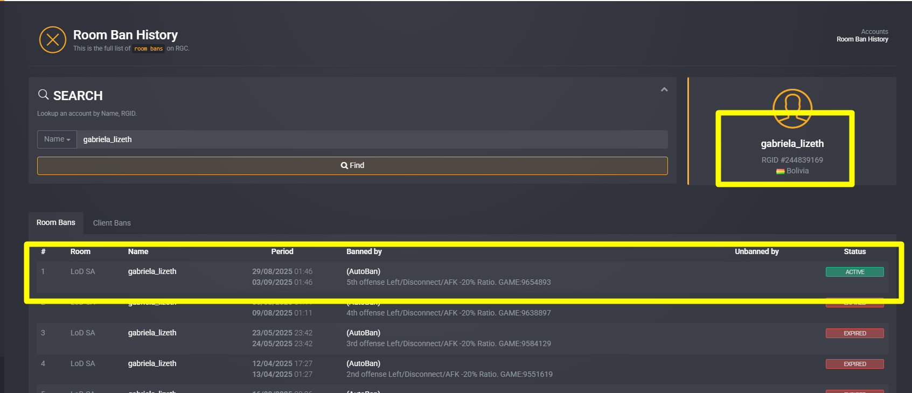Image resolution: width=912 pixels, height=393 pixels.
Task: Click LoD SA room in row 1
Action: (82, 271)
